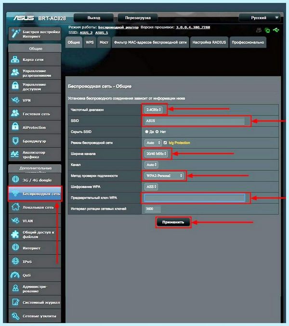
Task: Open the VPN sidebar icon
Action: [x=15, y=100]
